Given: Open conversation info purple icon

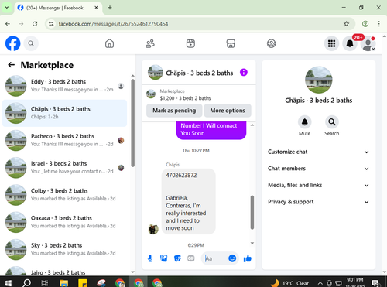Looking at the screenshot, I should point(244,73).
